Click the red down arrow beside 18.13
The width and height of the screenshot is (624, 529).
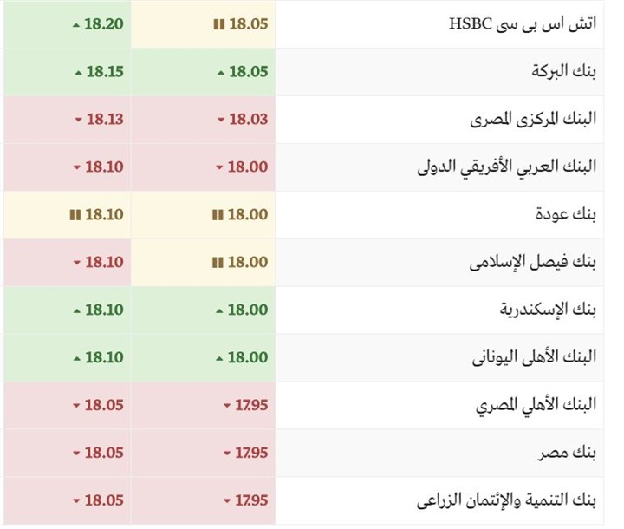pyautogui.click(x=77, y=120)
